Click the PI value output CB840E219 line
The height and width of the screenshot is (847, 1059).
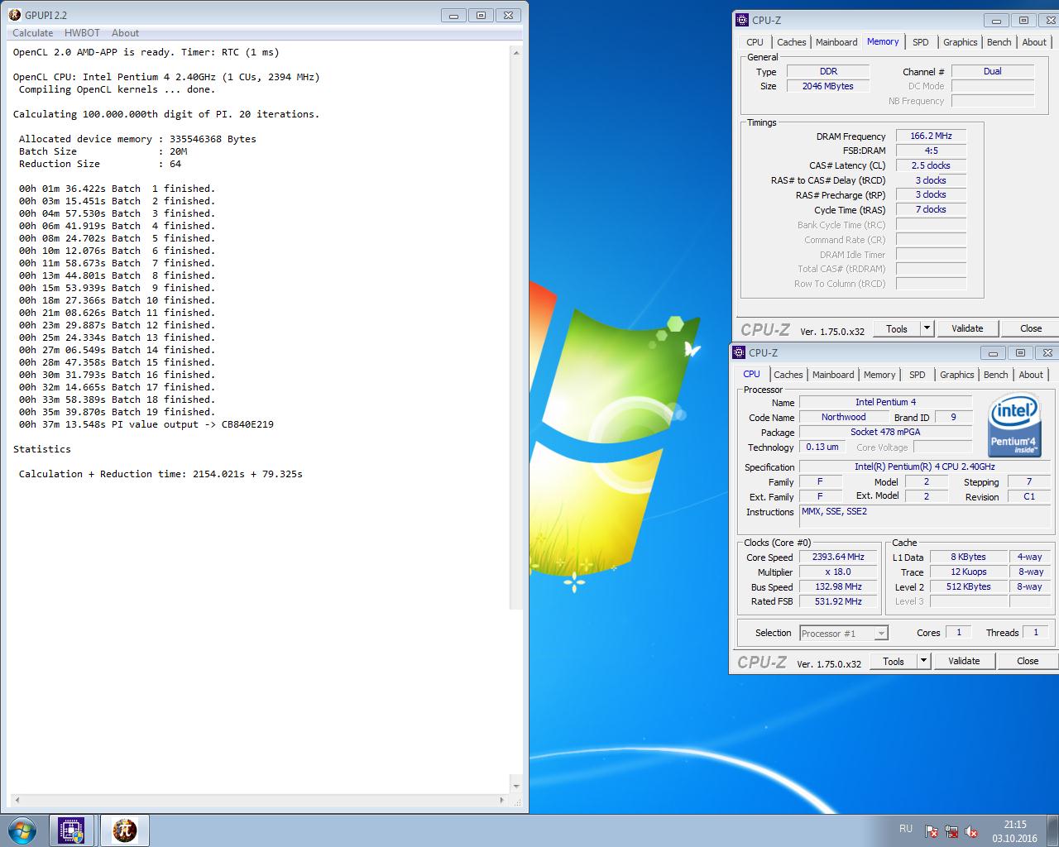tap(146, 424)
